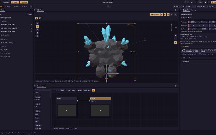Switch to the History tab
216x135 pixels.
[x=193, y=10]
